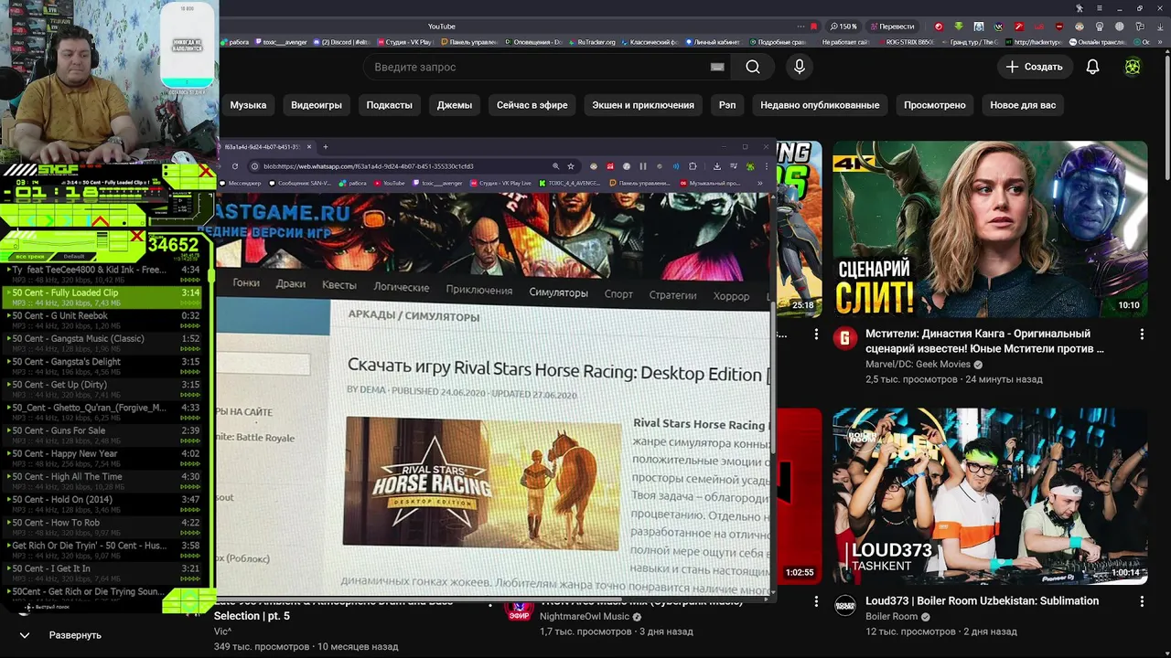Screen dimensions: 1171x658
Task: Switch to the Default playlist tab
Action: (x=74, y=257)
